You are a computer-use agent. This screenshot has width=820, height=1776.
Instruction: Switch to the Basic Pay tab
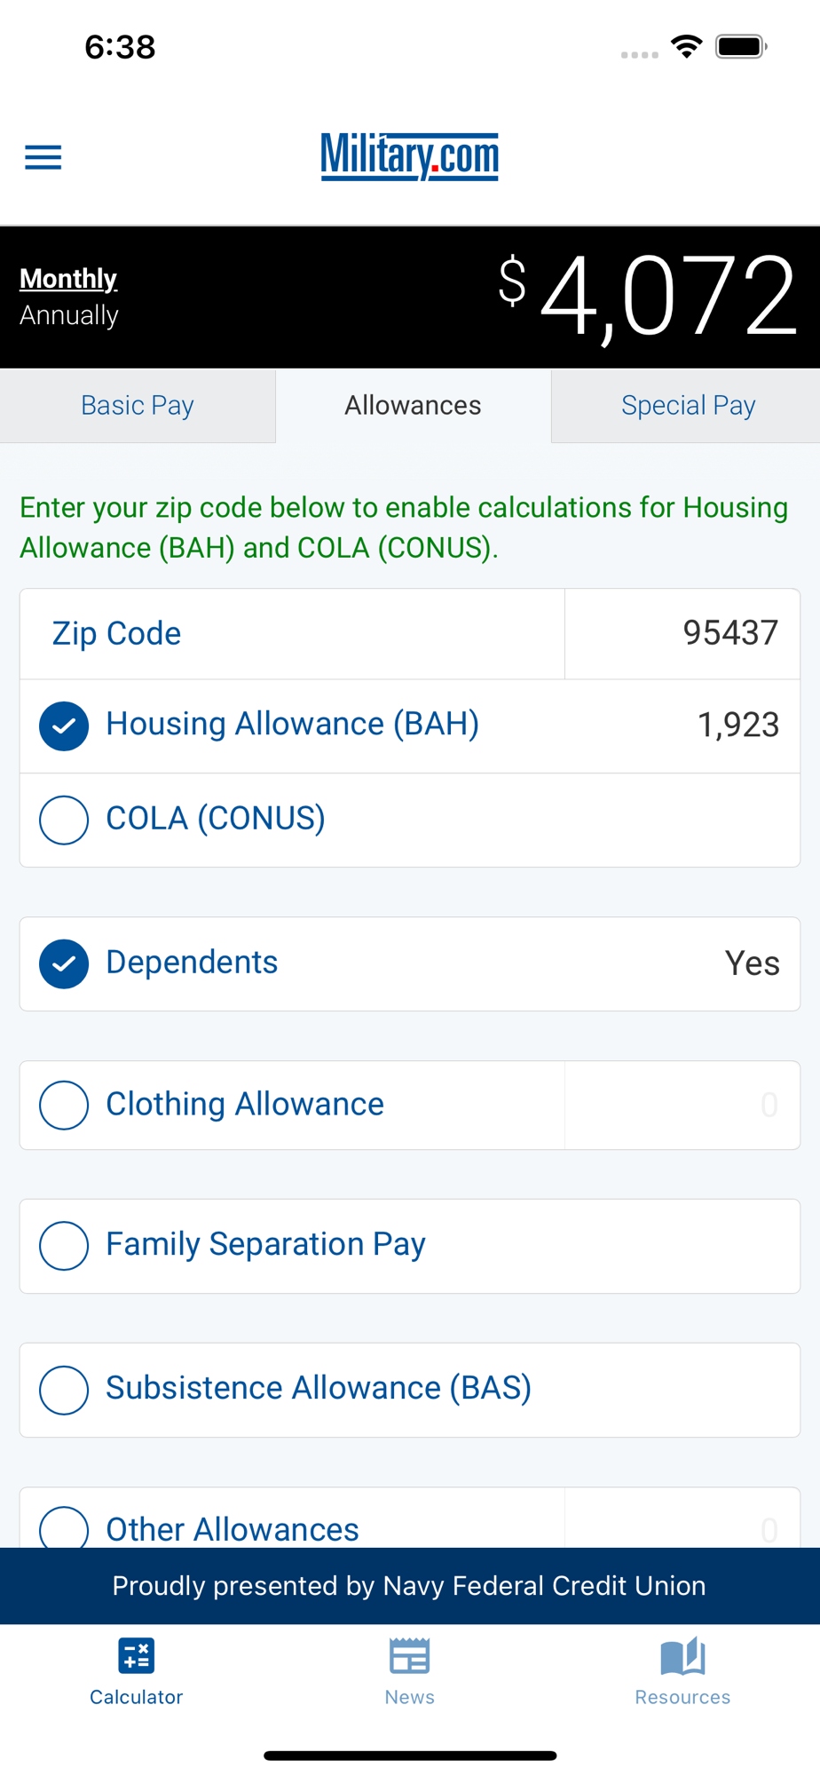click(138, 406)
